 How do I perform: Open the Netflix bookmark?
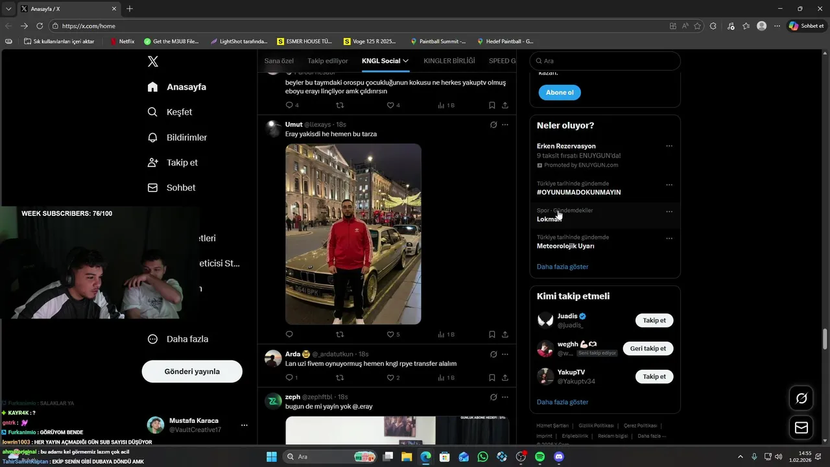coord(122,42)
